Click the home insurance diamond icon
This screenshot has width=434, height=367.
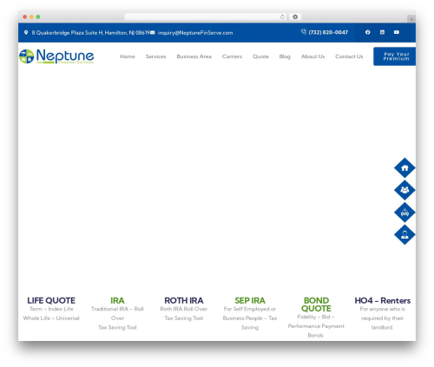[x=404, y=167]
